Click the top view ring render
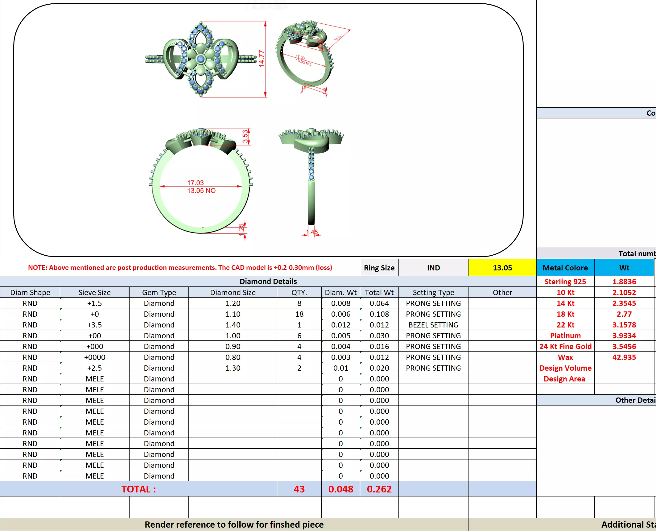This screenshot has width=656, height=531. [200, 59]
